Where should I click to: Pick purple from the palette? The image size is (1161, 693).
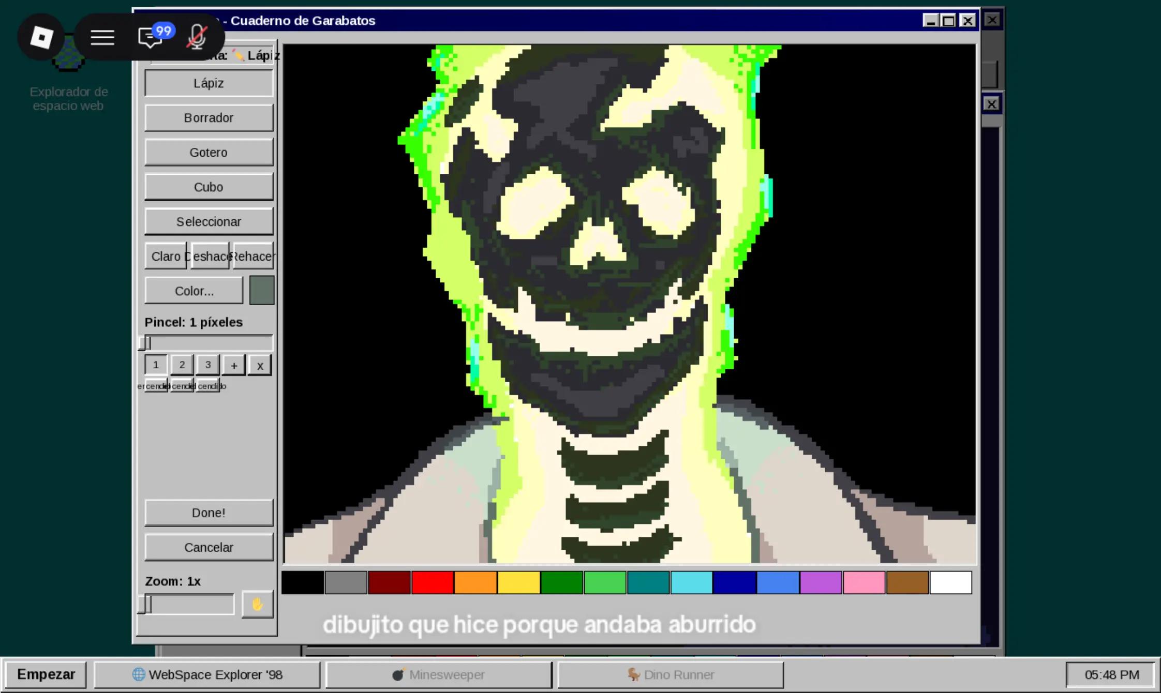[x=822, y=583]
